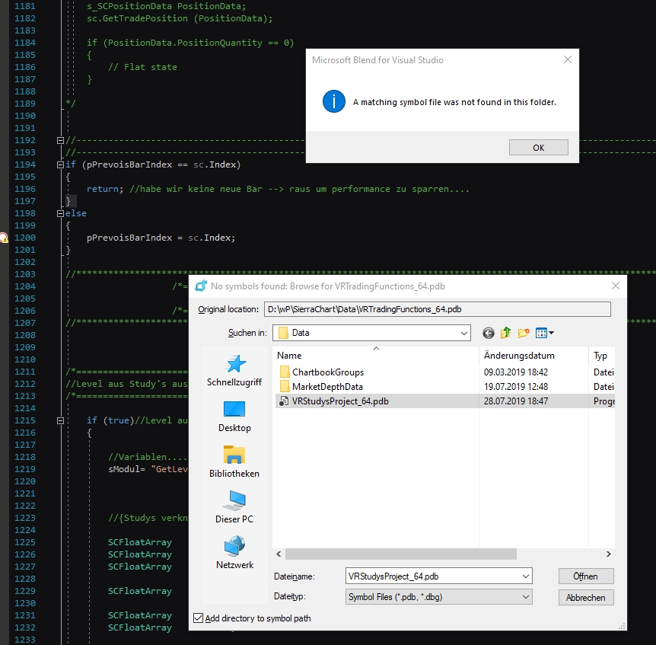656x645 pixels.
Task: Click 'sc.GetTradePosition' on line 1182
Action: tap(137, 18)
